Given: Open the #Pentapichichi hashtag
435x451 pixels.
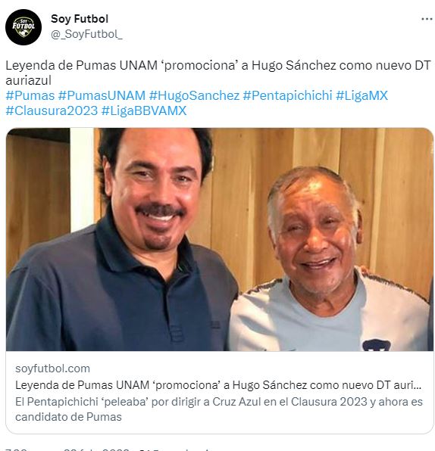Looking at the screenshot, I should coord(287,95).
